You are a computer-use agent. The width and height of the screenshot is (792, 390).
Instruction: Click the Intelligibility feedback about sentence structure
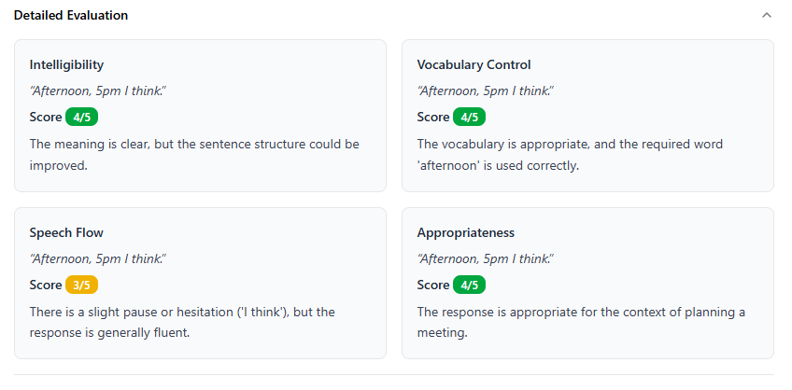coord(194,155)
